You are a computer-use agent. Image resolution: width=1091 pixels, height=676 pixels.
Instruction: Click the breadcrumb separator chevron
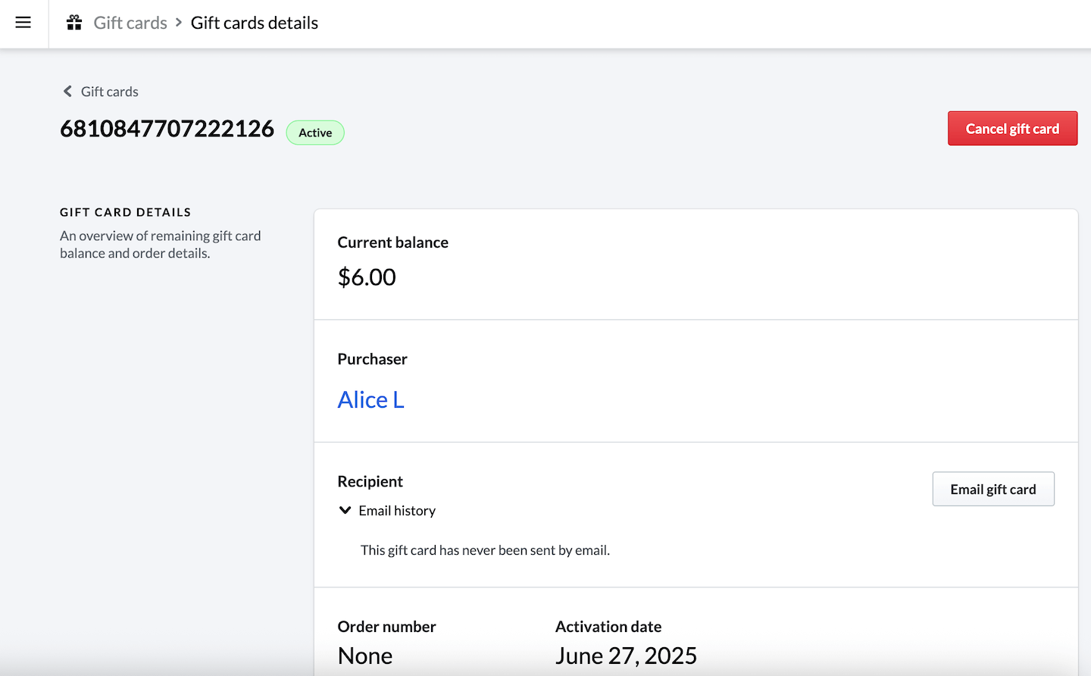click(179, 23)
